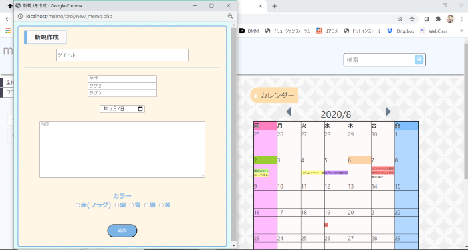Open new tab with plus button
Screen dimensions: 468x250
(x=275, y=6)
